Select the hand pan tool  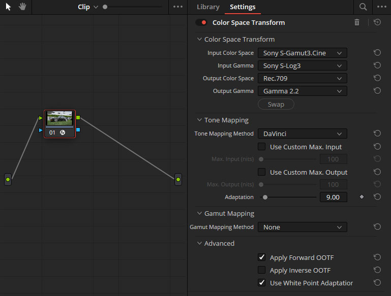(22, 7)
